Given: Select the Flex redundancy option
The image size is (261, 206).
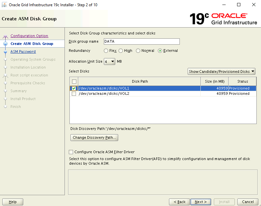Looking at the screenshot, I should (x=106, y=51).
